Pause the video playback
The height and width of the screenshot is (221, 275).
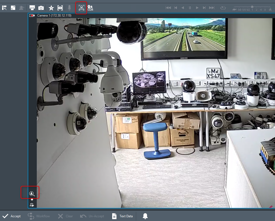(x=190, y=8)
